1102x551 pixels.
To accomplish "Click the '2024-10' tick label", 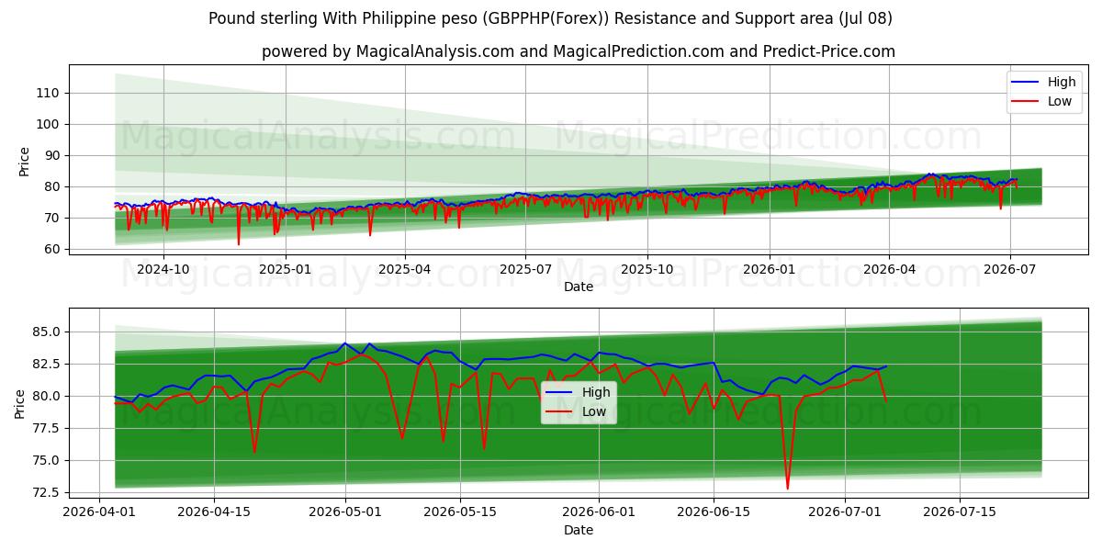I will 163,269.
